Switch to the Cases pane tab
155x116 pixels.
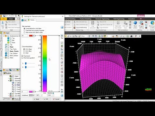(x=13, y=70)
